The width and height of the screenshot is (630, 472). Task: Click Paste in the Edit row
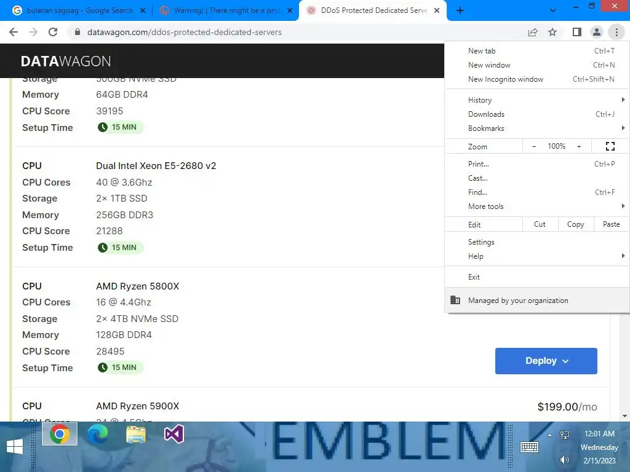point(611,224)
